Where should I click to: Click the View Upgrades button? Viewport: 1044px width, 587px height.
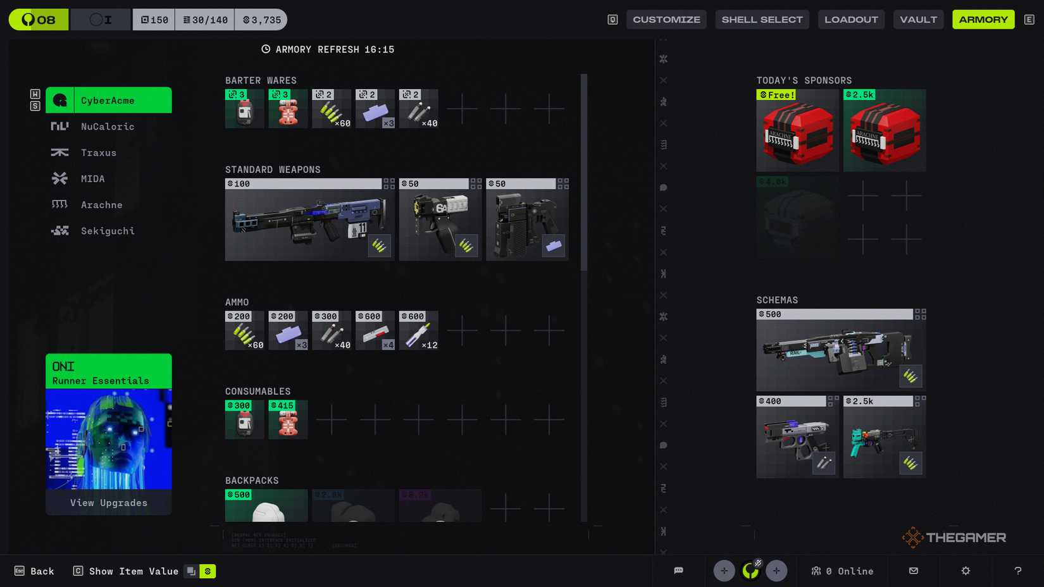click(108, 502)
